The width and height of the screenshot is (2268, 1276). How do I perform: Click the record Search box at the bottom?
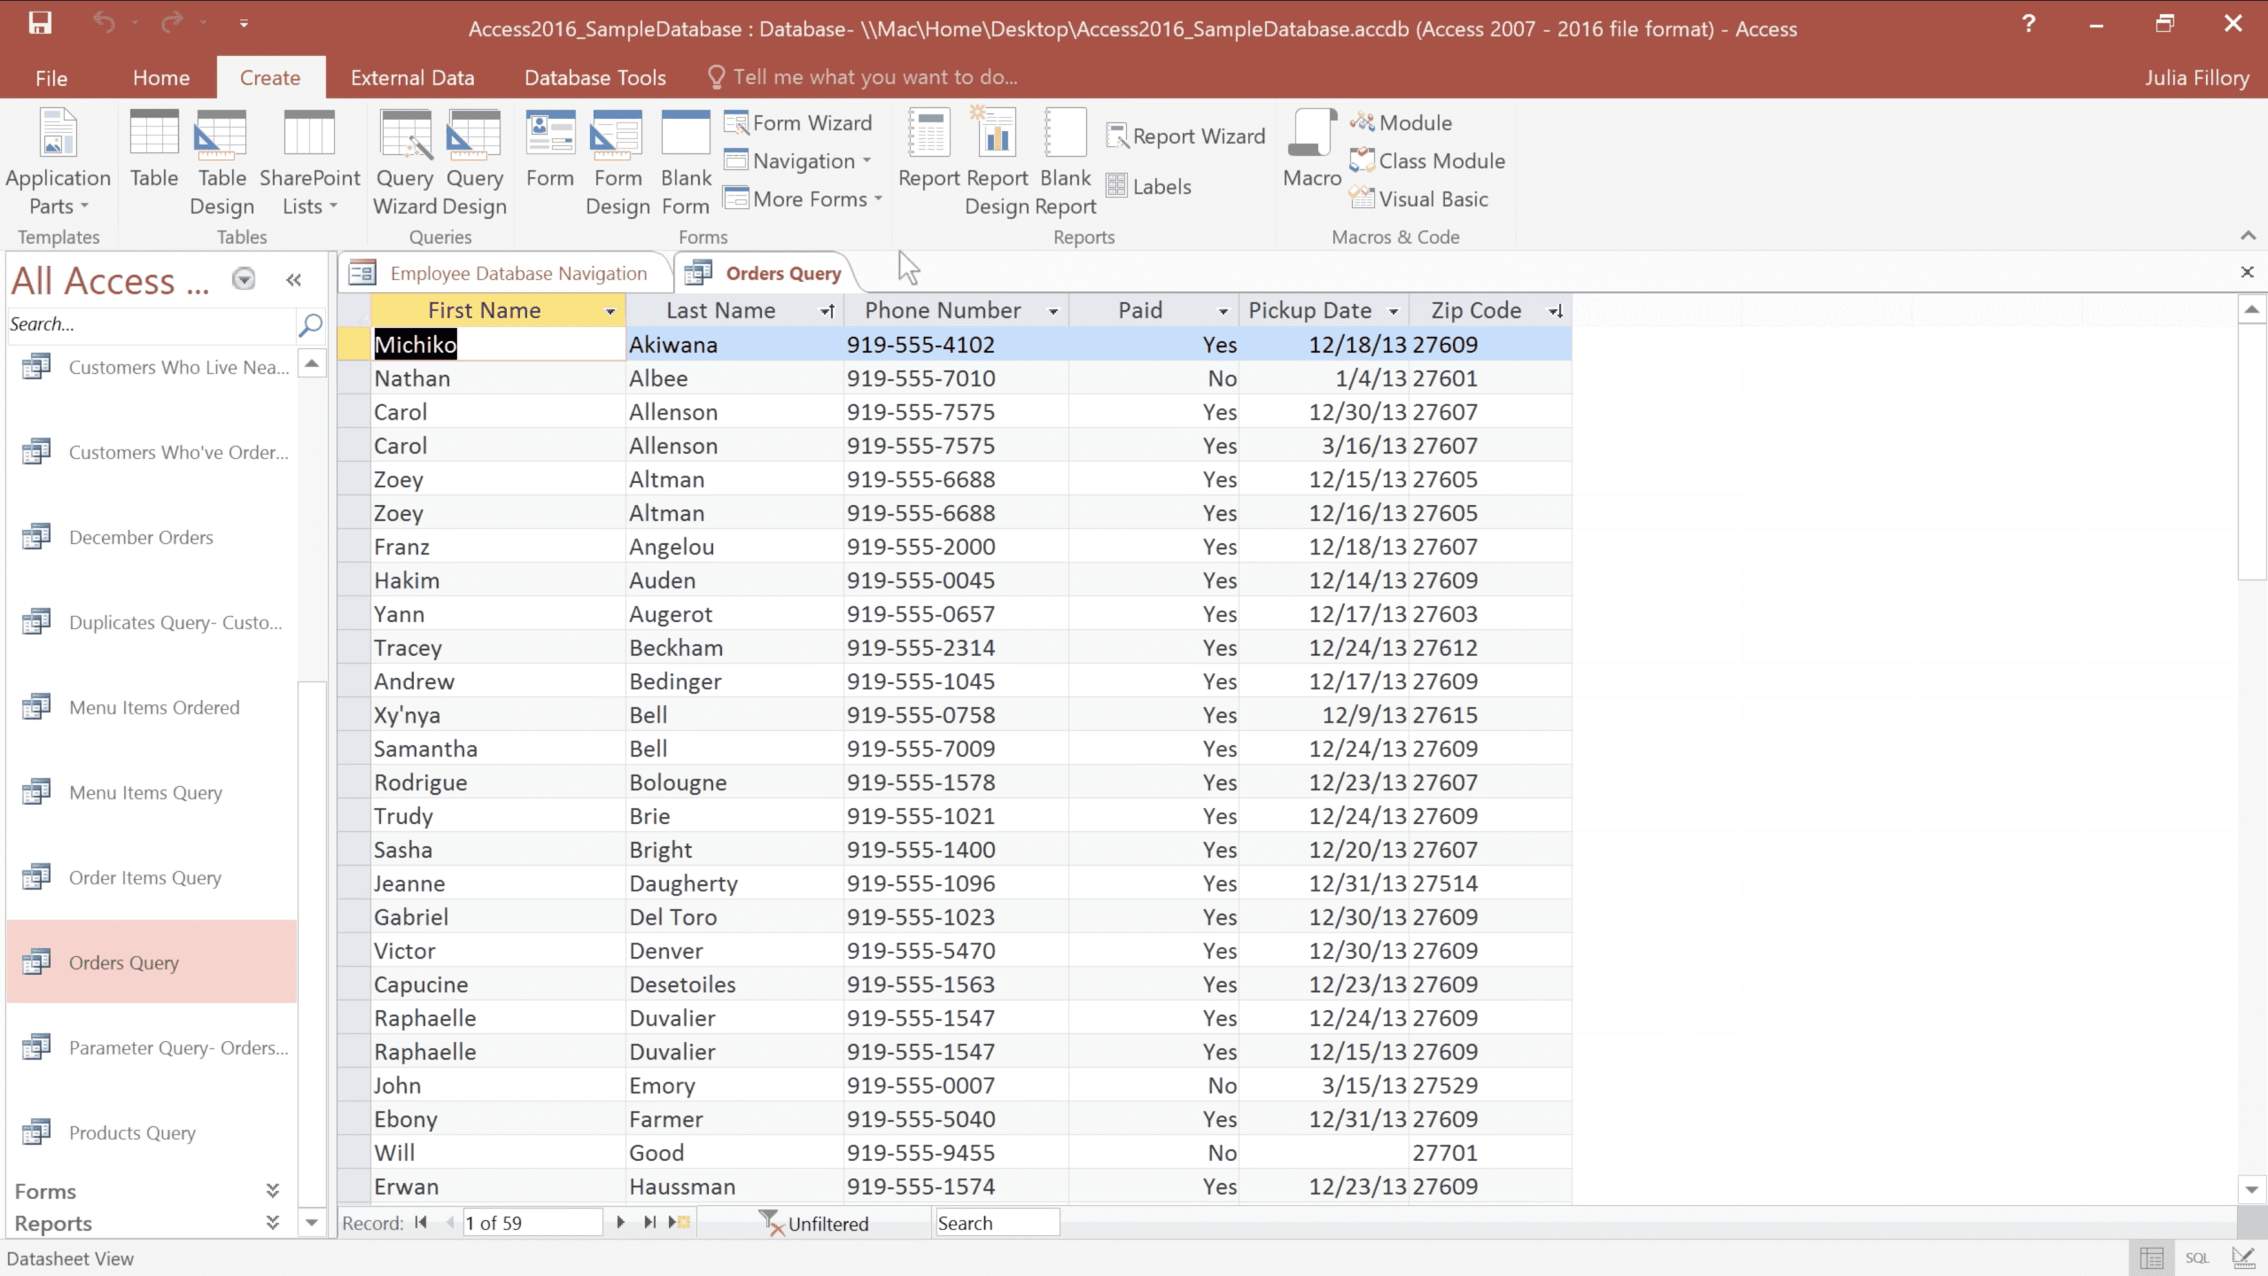pyautogui.click(x=996, y=1223)
